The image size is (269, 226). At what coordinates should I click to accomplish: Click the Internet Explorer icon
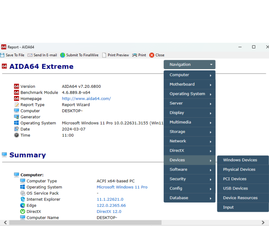coord(23,199)
